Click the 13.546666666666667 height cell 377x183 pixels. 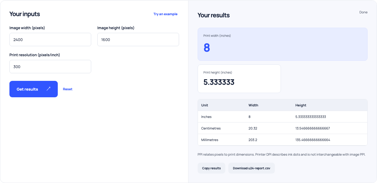point(313,128)
